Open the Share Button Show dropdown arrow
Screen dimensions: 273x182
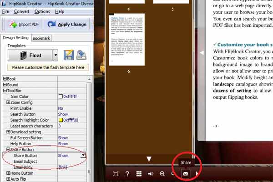click(83, 155)
